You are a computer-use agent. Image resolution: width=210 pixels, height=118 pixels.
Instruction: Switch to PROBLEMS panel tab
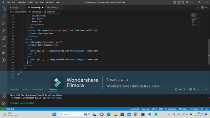point(14,89)
